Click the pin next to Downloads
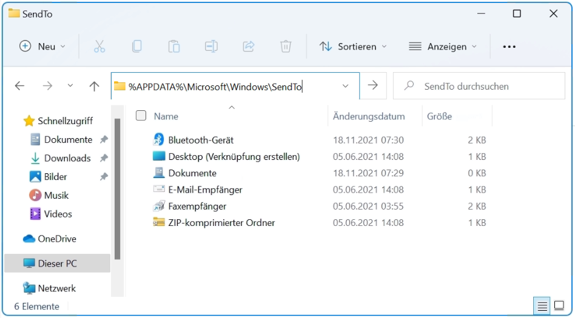The width and height of the screenshot is (575, 318). pos(104,158)
